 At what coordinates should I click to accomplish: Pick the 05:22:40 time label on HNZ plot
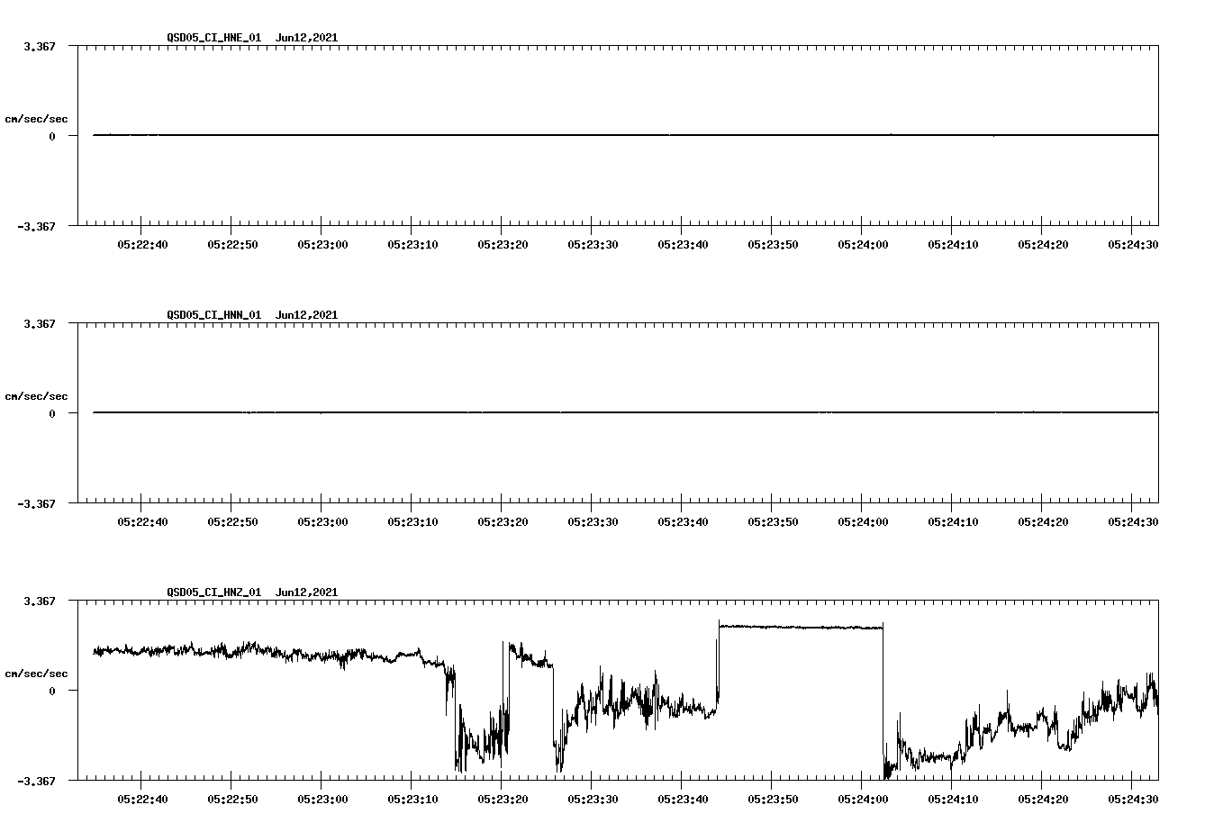pos(142,799)
